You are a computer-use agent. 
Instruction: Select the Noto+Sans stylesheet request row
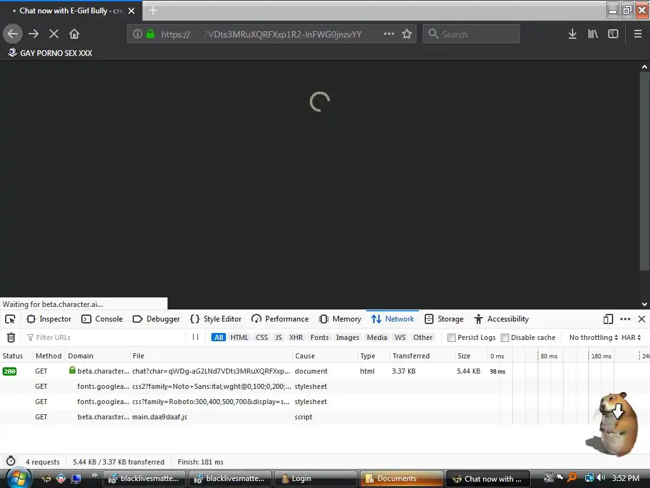click(325, 386)
